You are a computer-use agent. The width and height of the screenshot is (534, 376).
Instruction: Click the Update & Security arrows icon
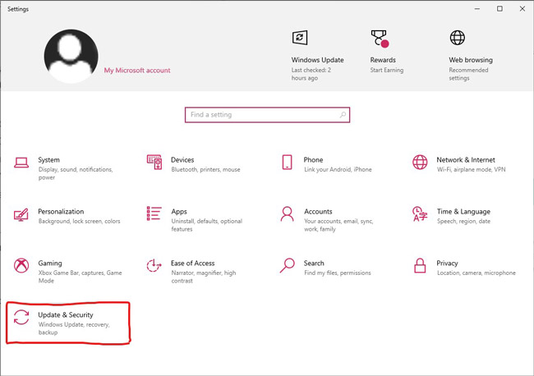(21, 317)
